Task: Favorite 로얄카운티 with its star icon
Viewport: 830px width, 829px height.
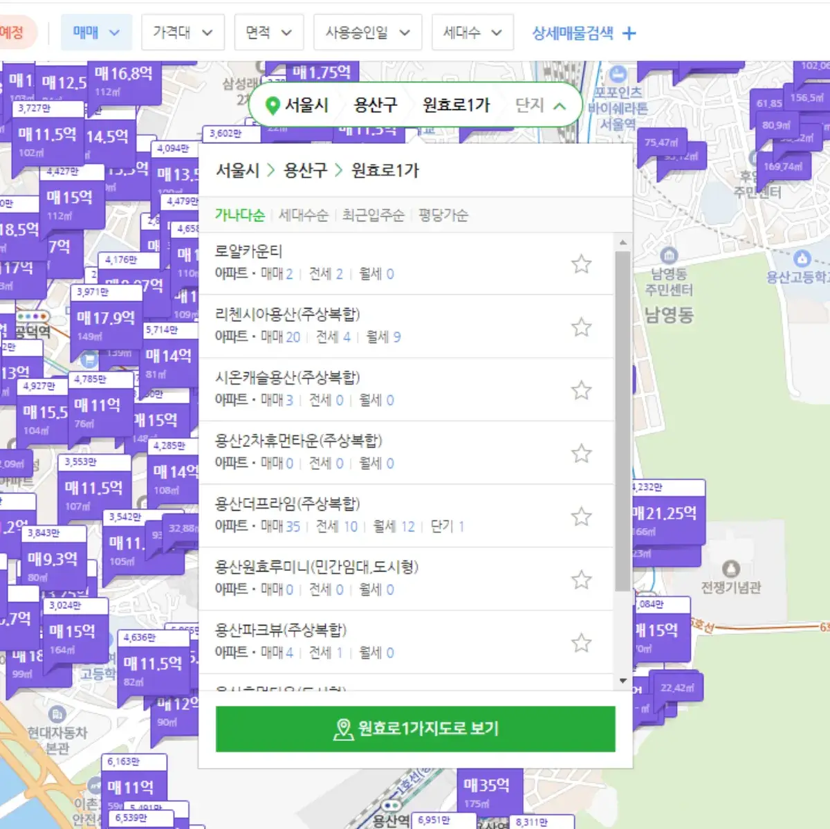Action: (581, 264)
